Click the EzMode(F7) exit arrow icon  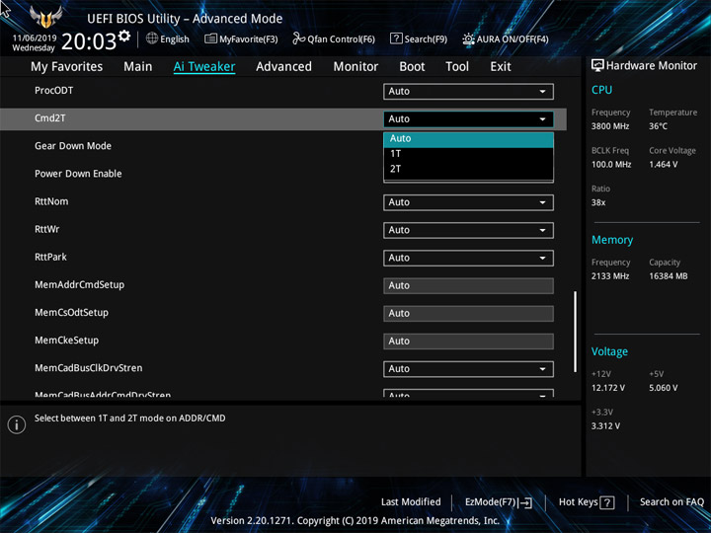click(524, 502)
